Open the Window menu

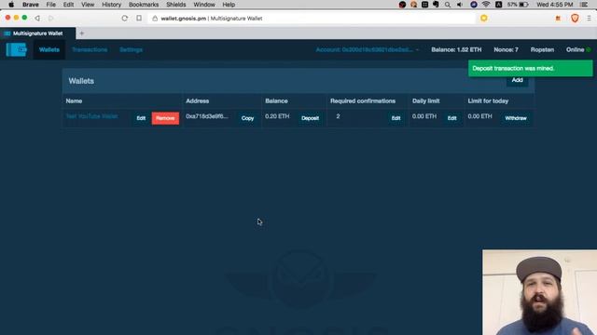pos(204,5)
